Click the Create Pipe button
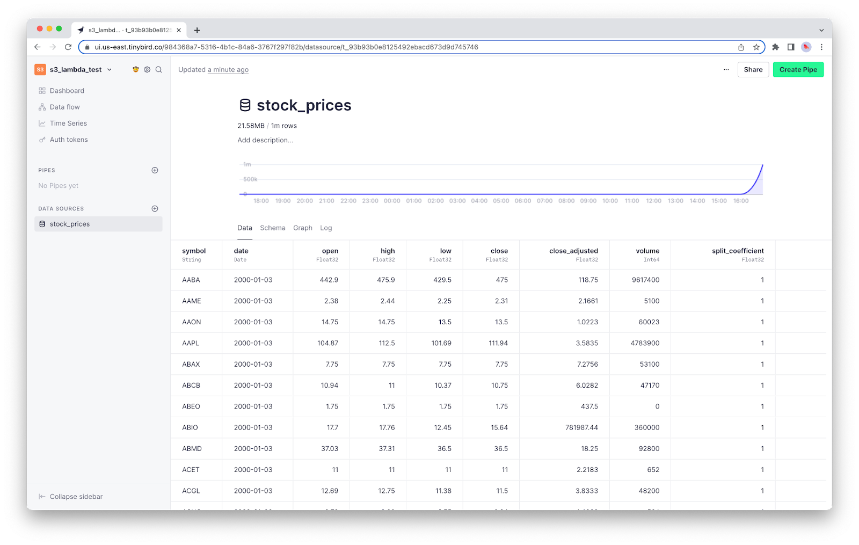Image resolution: width=859 pixels, height=545 pixels. (798, 70)
